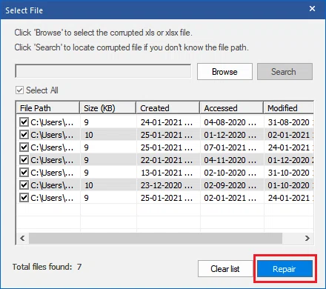Sort by the Created column header
Screen dimensions: 326x289
click(x=168, y=108)
